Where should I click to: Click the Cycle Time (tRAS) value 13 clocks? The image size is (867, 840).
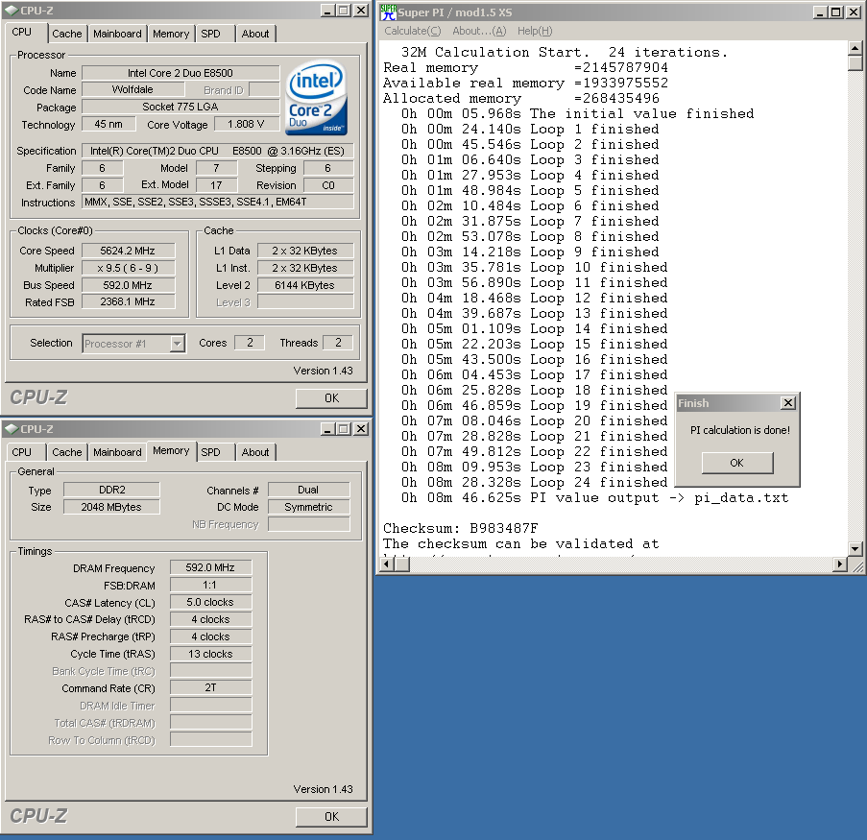tap(210, 654)
